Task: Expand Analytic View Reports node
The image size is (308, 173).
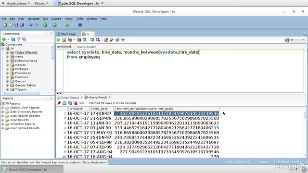Action: coord(3,108)
